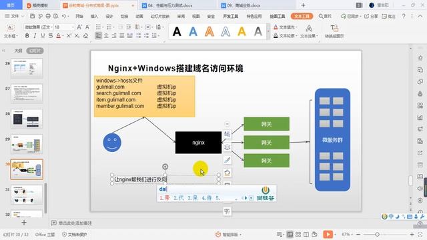This screenshot has width=427, height=240.
Task: Switch to the 开始 ribbon tab
Action: [79, 16]
